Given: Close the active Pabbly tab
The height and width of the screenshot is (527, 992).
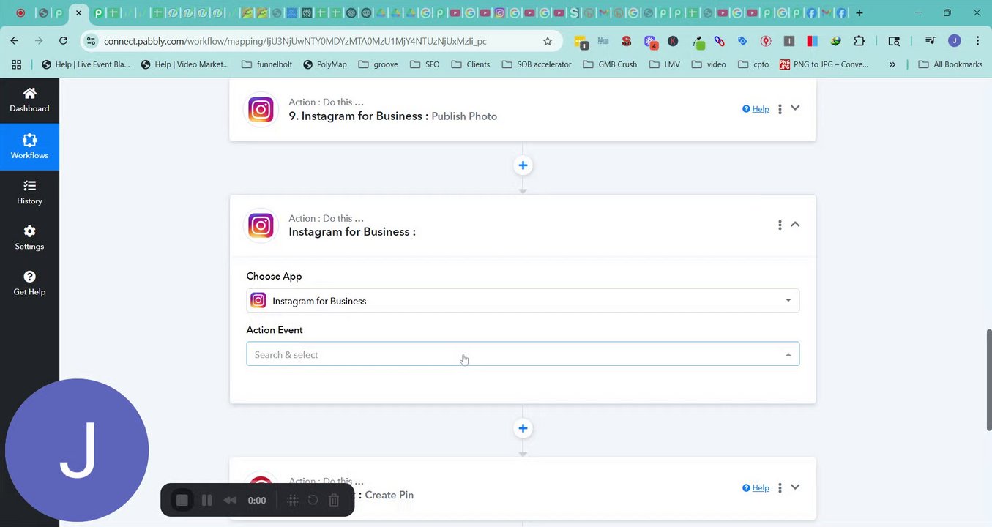Looking at the screenshot, I should point(79,12).
